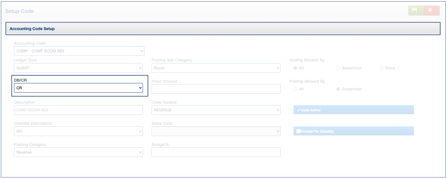Open the Posting Sub Category dropdown

pyautogui.click(x=216, y=68)
